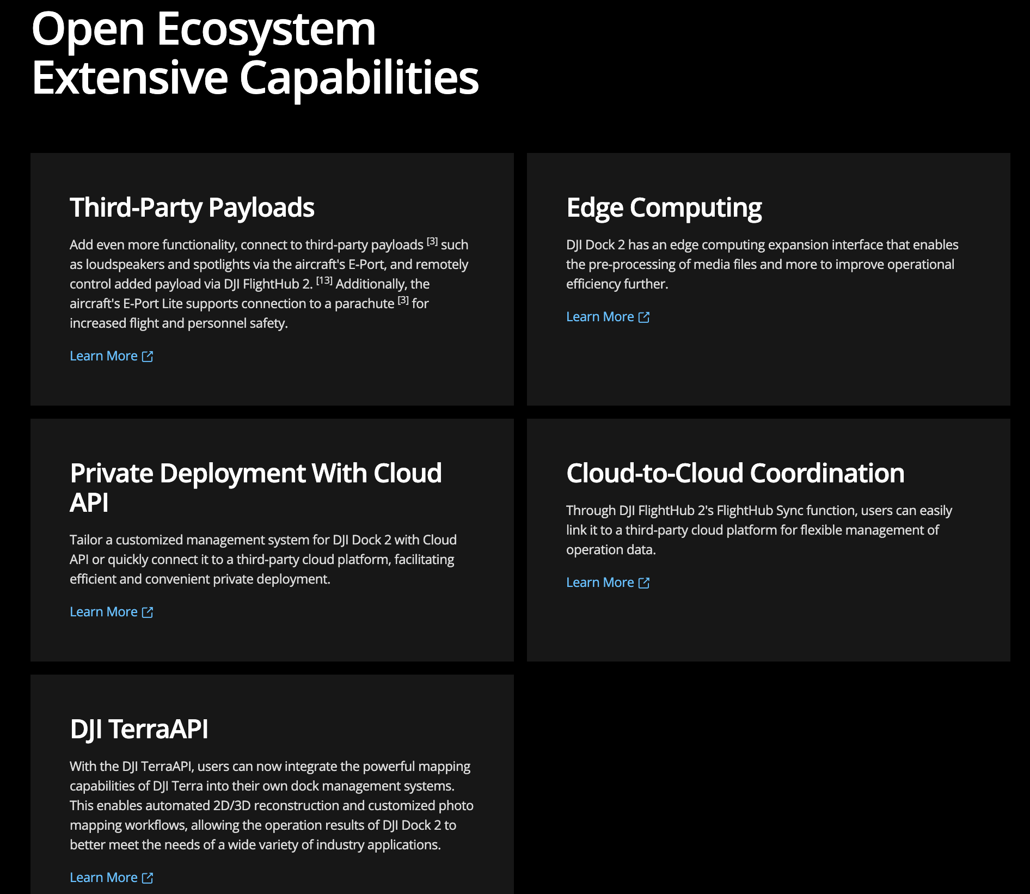The width and height of the screenshot is (1030, 894).
Task: Click text 'efficient and convenient private deployment.'
Action: [x=200, y=579]
